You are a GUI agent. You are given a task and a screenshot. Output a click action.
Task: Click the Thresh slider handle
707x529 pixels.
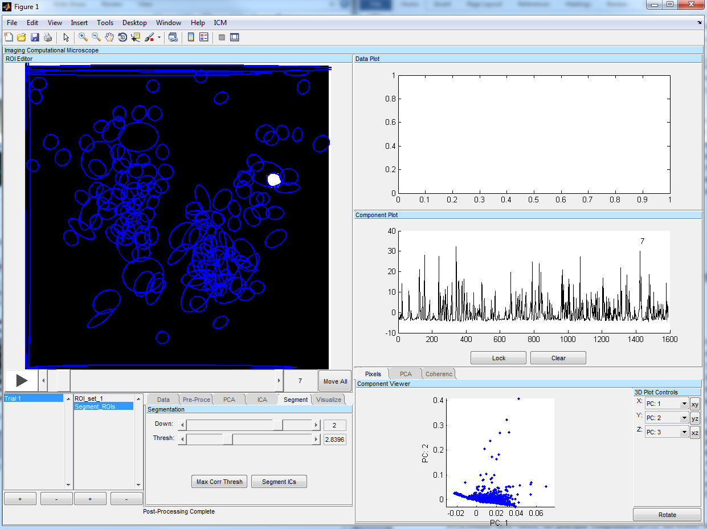click(x=227, y=439)
